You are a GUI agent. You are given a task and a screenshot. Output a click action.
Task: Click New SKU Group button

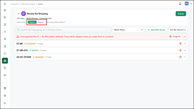(156, 30)
